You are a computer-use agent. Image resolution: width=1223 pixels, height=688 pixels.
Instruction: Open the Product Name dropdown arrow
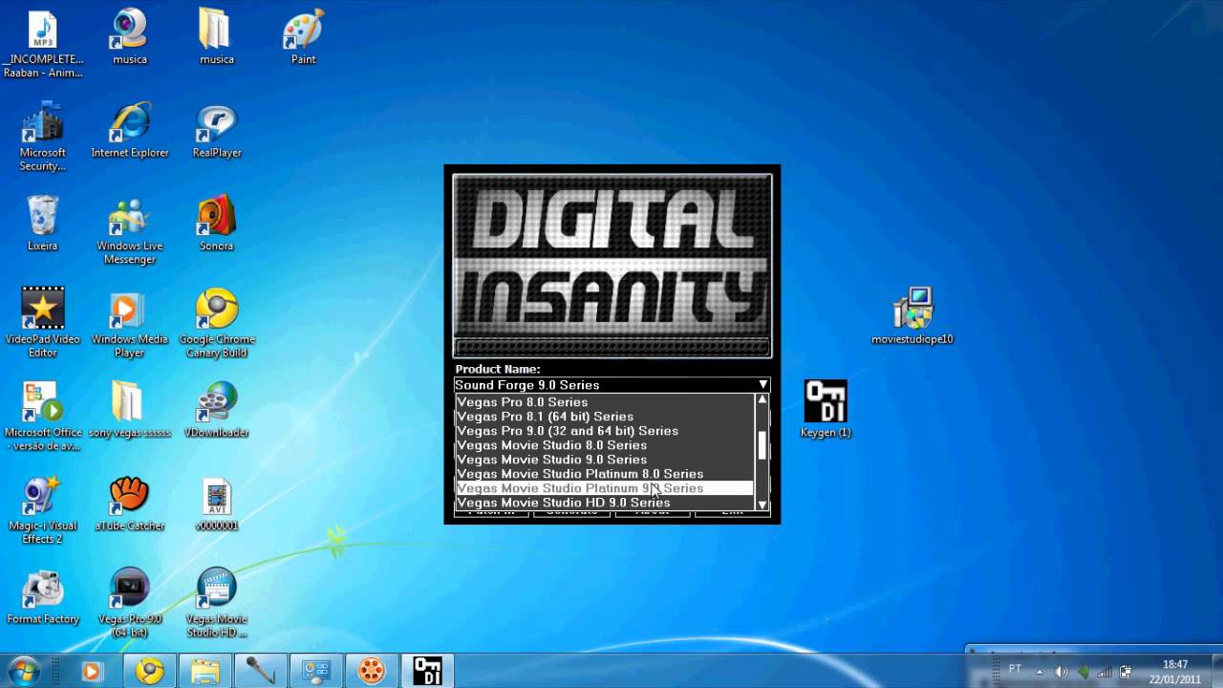[x=762, y=384]
